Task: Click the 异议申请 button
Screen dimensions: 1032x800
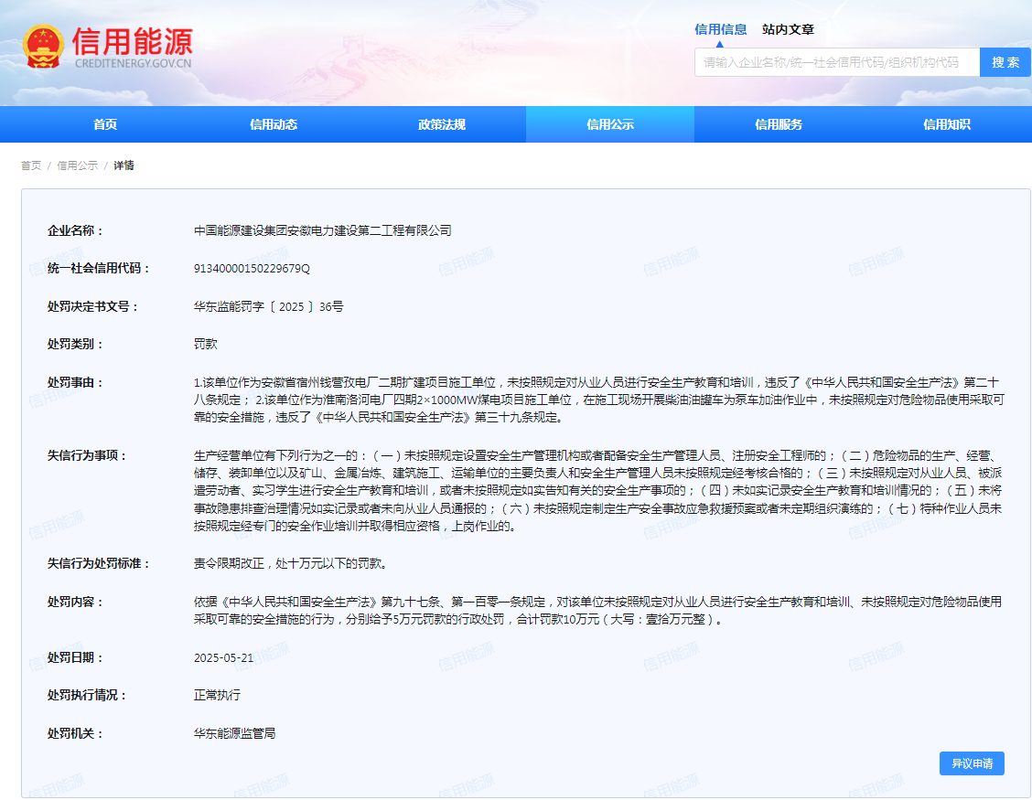Action: tap(972, 763)
